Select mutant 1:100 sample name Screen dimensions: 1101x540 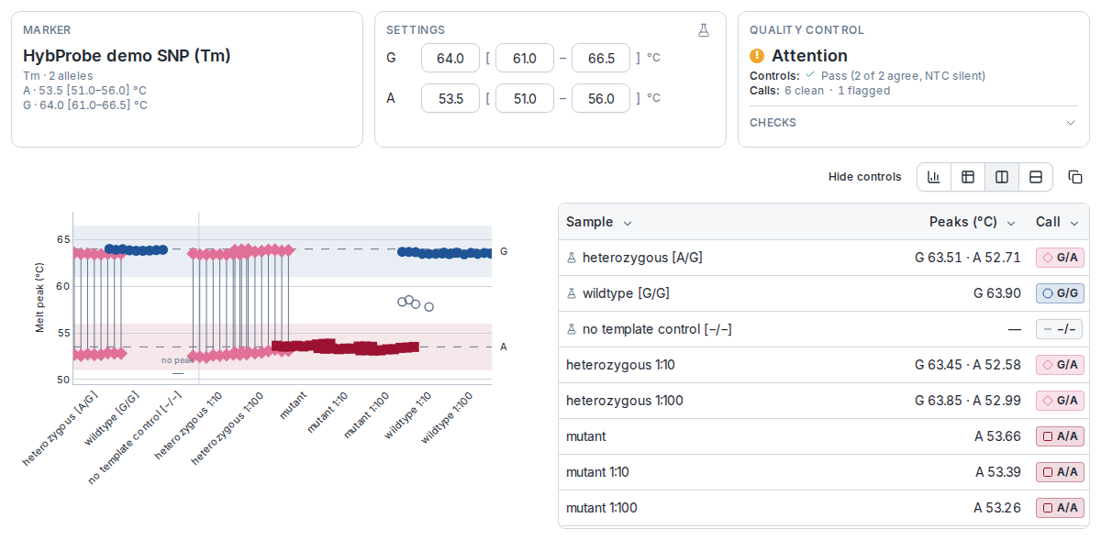(602, 508)
